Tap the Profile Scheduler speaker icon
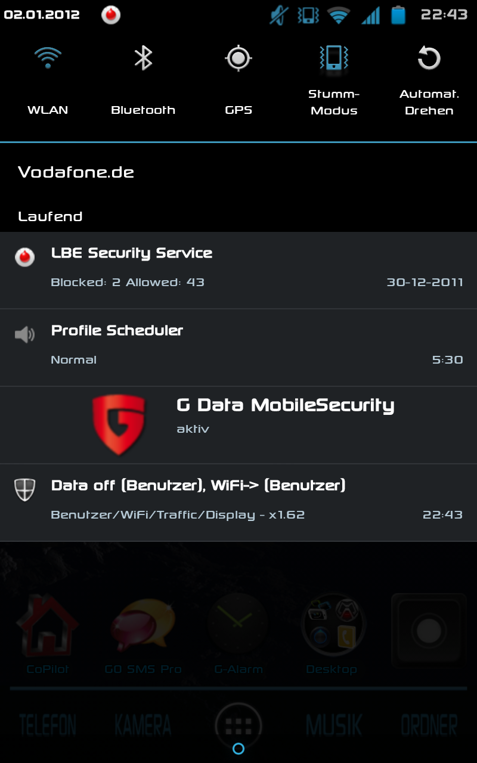477x763 pixels. pos(24,334)
